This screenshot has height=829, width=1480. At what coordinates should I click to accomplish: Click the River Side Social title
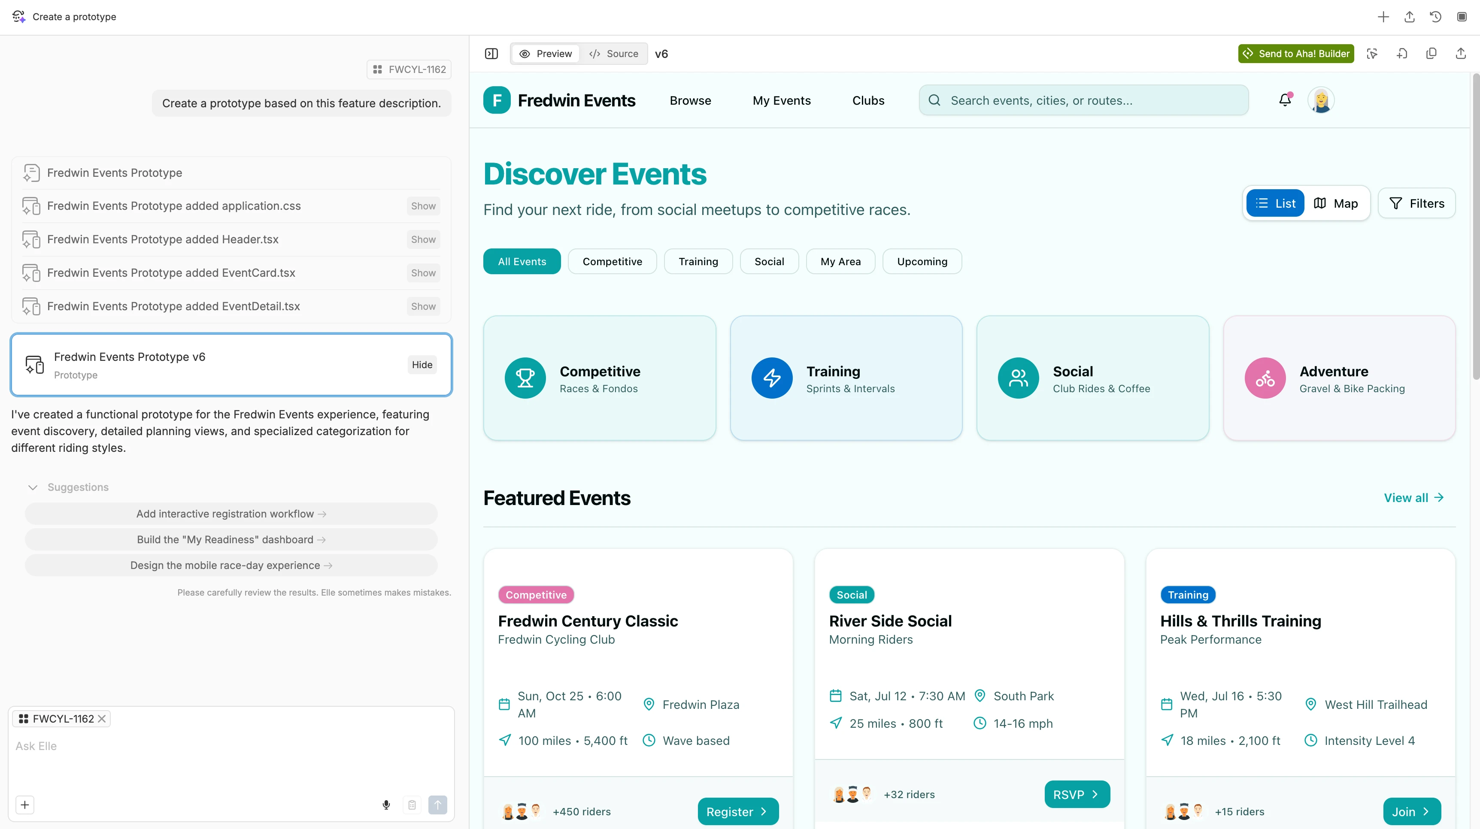890,621
